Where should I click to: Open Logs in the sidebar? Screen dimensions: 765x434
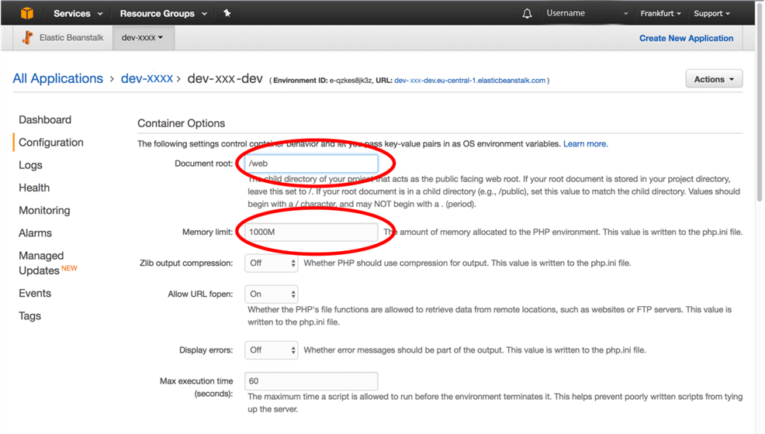tap(30, 165)
